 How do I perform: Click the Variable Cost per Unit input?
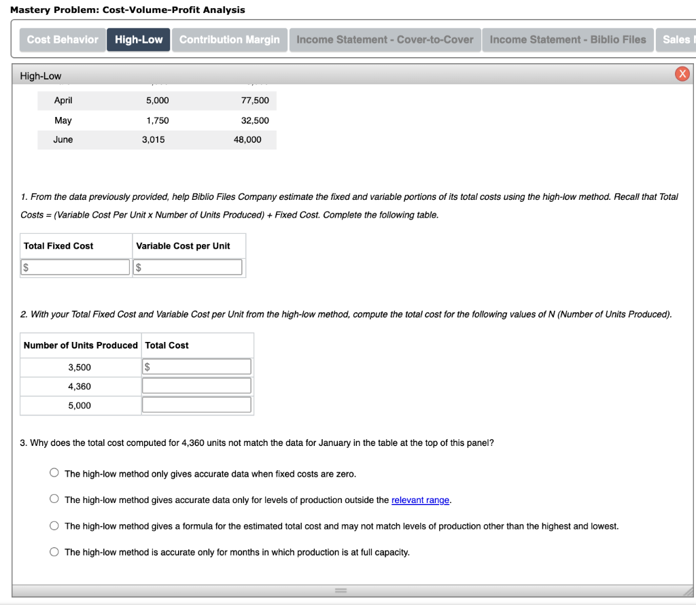point(188,267)
